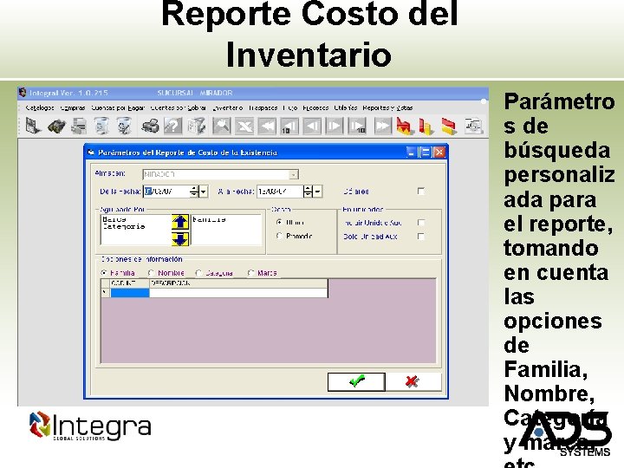
Task: Open A la Fecha calendar dropdown arrow
Action: [x=317, y=192]
